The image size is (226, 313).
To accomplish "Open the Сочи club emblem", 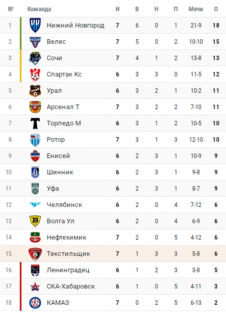I will (35, 58).
